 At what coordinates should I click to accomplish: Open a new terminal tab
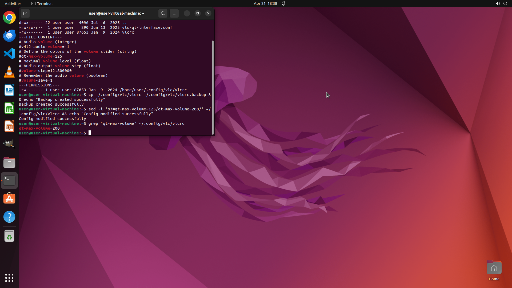click(x=25, y=13)
